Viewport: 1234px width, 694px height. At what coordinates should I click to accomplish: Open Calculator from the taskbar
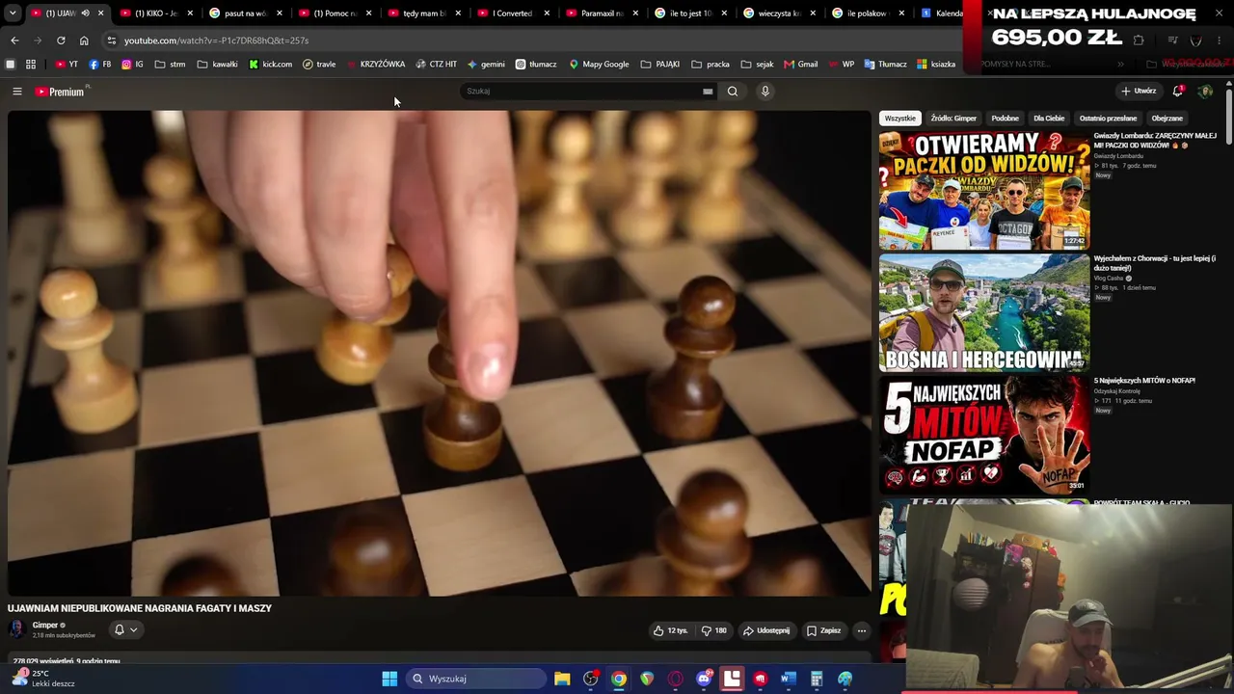pos(817,679)
